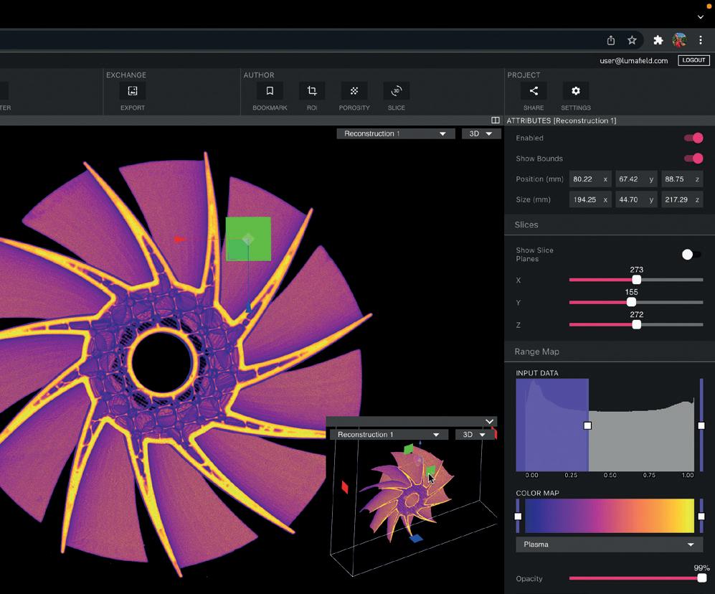The width and height of the screenshot is (715, 594).
Task: Click the ATTRIBUTES [Reconstruction 1] panel title
Action: (562, 121)
